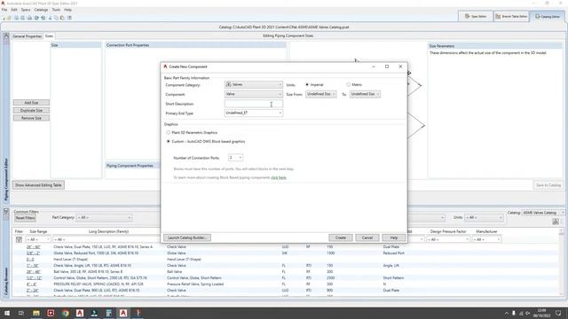Choose Plant 3D Parametric Graphics option
The height and width of the screenshot is (319, 568).
pyautogui.click(x=168, y=133)
